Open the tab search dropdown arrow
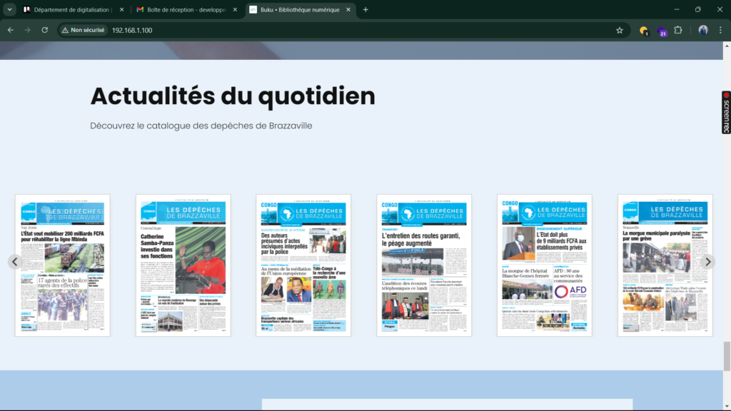Screen dimensions: 731x411 pyautogui.click(x=9, y=9)
